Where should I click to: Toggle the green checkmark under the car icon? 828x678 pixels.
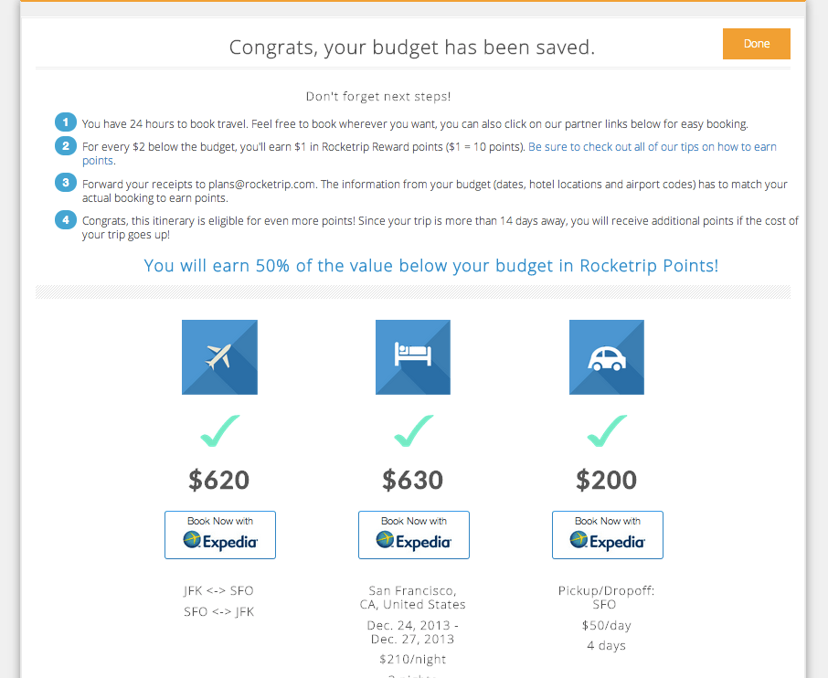607,429
